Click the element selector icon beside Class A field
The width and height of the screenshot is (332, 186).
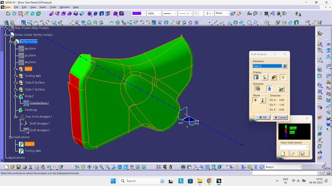click(x=285, y=66)
